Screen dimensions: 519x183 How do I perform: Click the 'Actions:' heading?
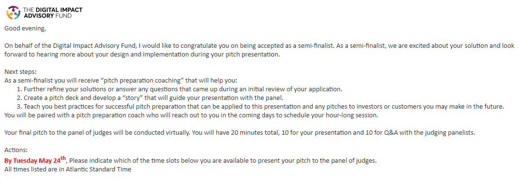pos(16,150)
